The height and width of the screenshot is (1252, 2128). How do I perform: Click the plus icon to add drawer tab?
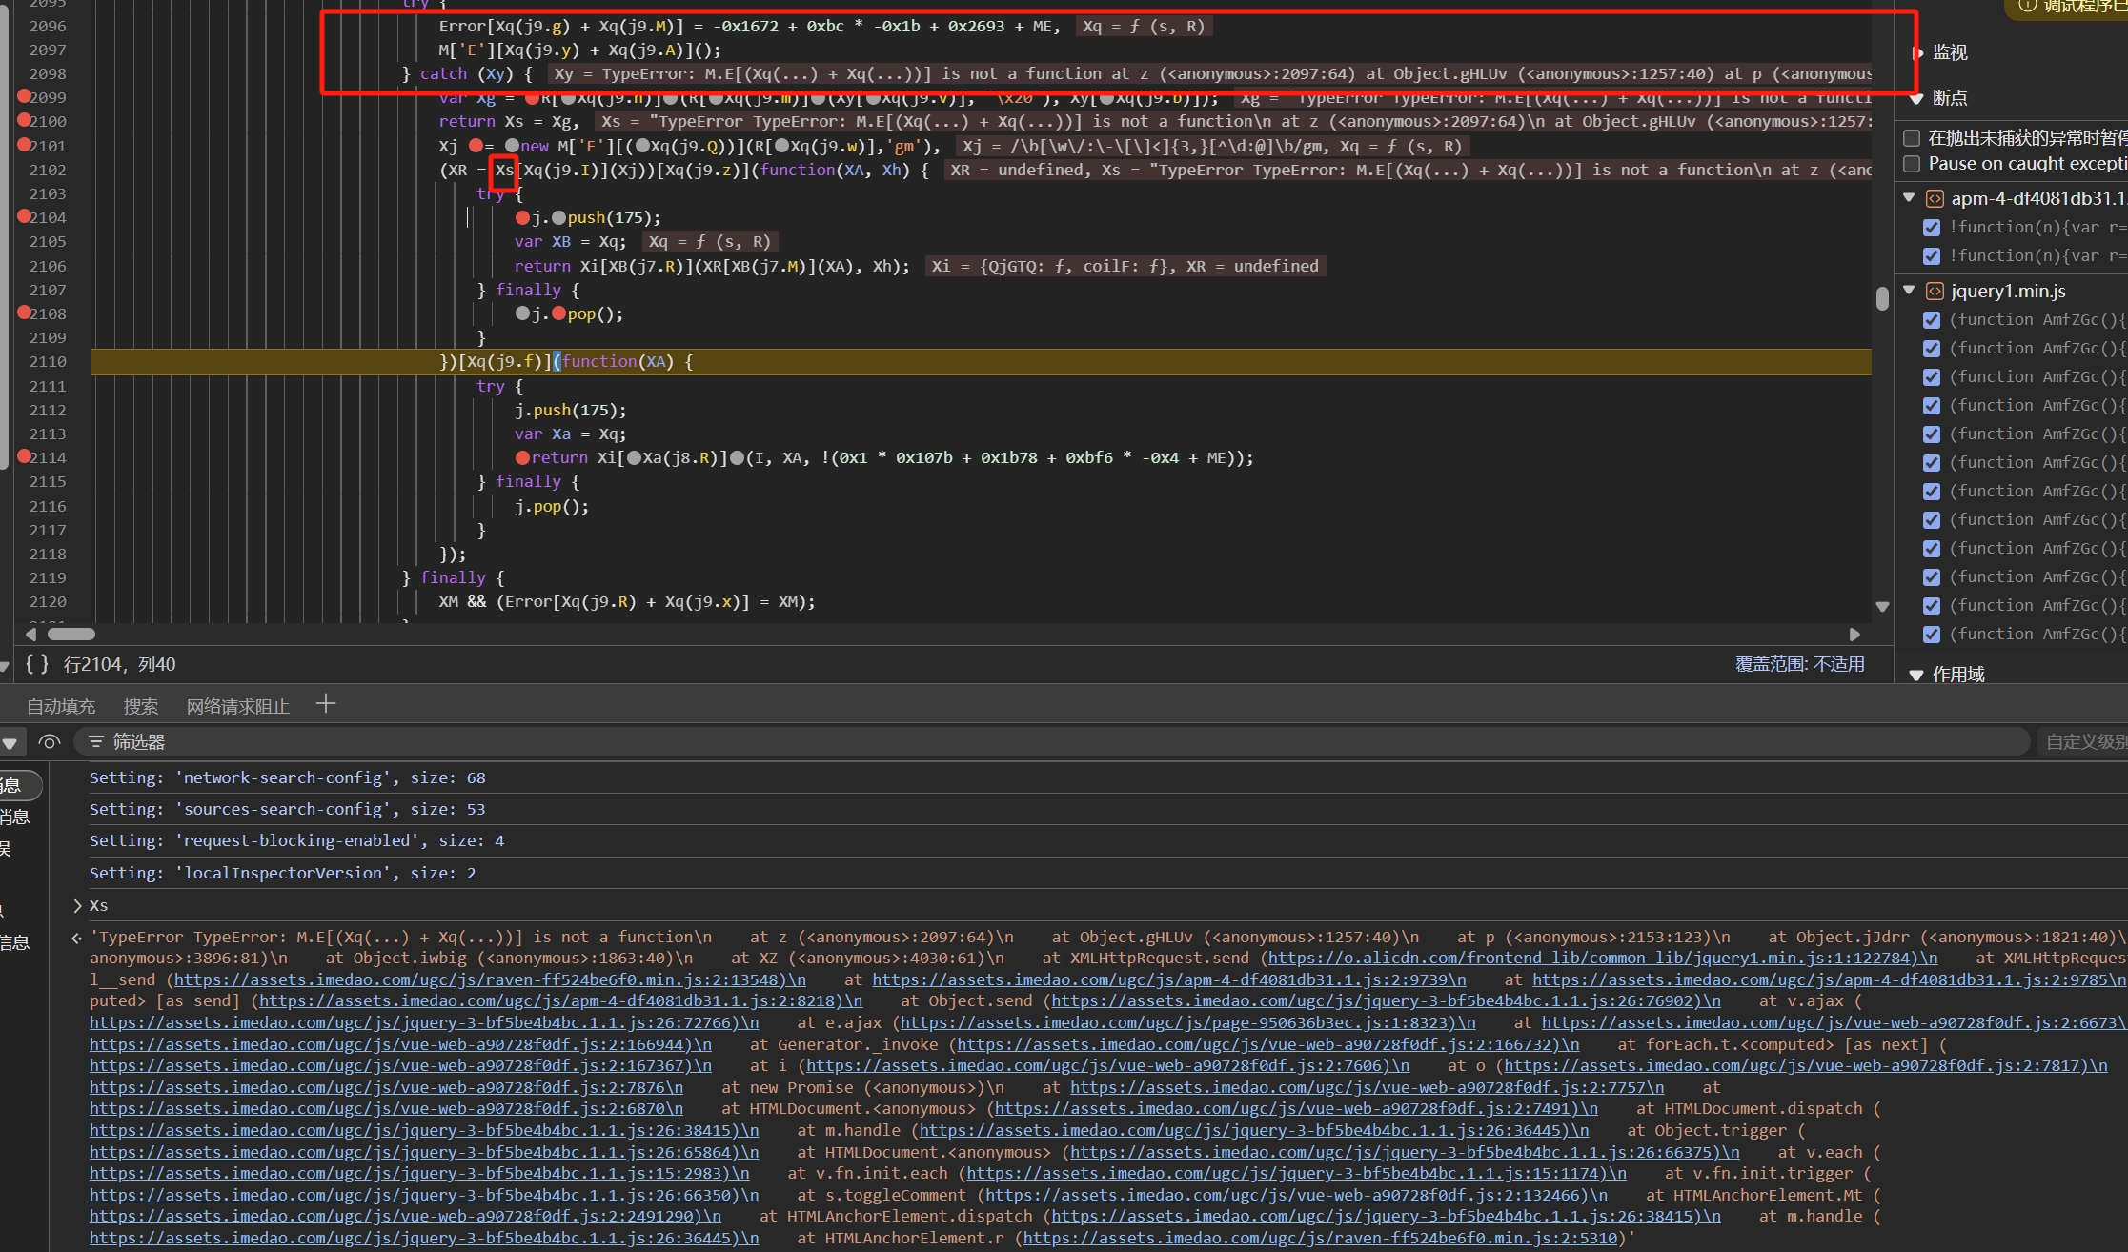326,704
